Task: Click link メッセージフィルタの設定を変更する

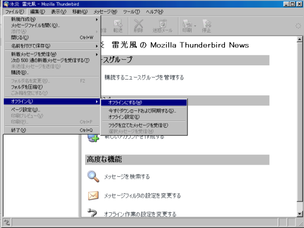Action: (x=142, y=196)
